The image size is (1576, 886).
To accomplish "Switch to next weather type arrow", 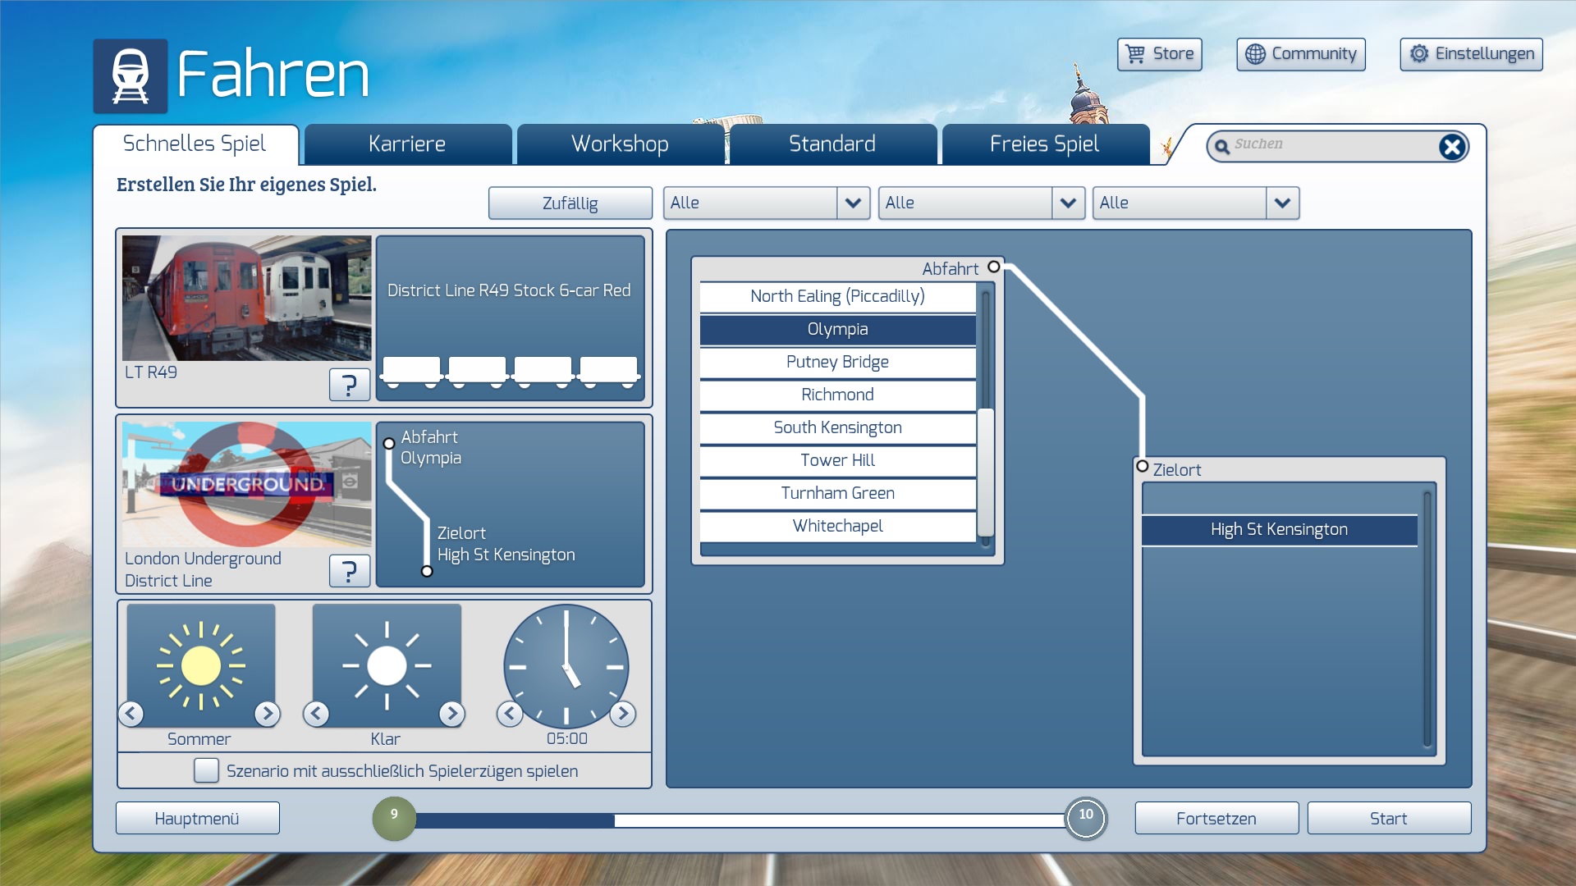I will (451, 714).
